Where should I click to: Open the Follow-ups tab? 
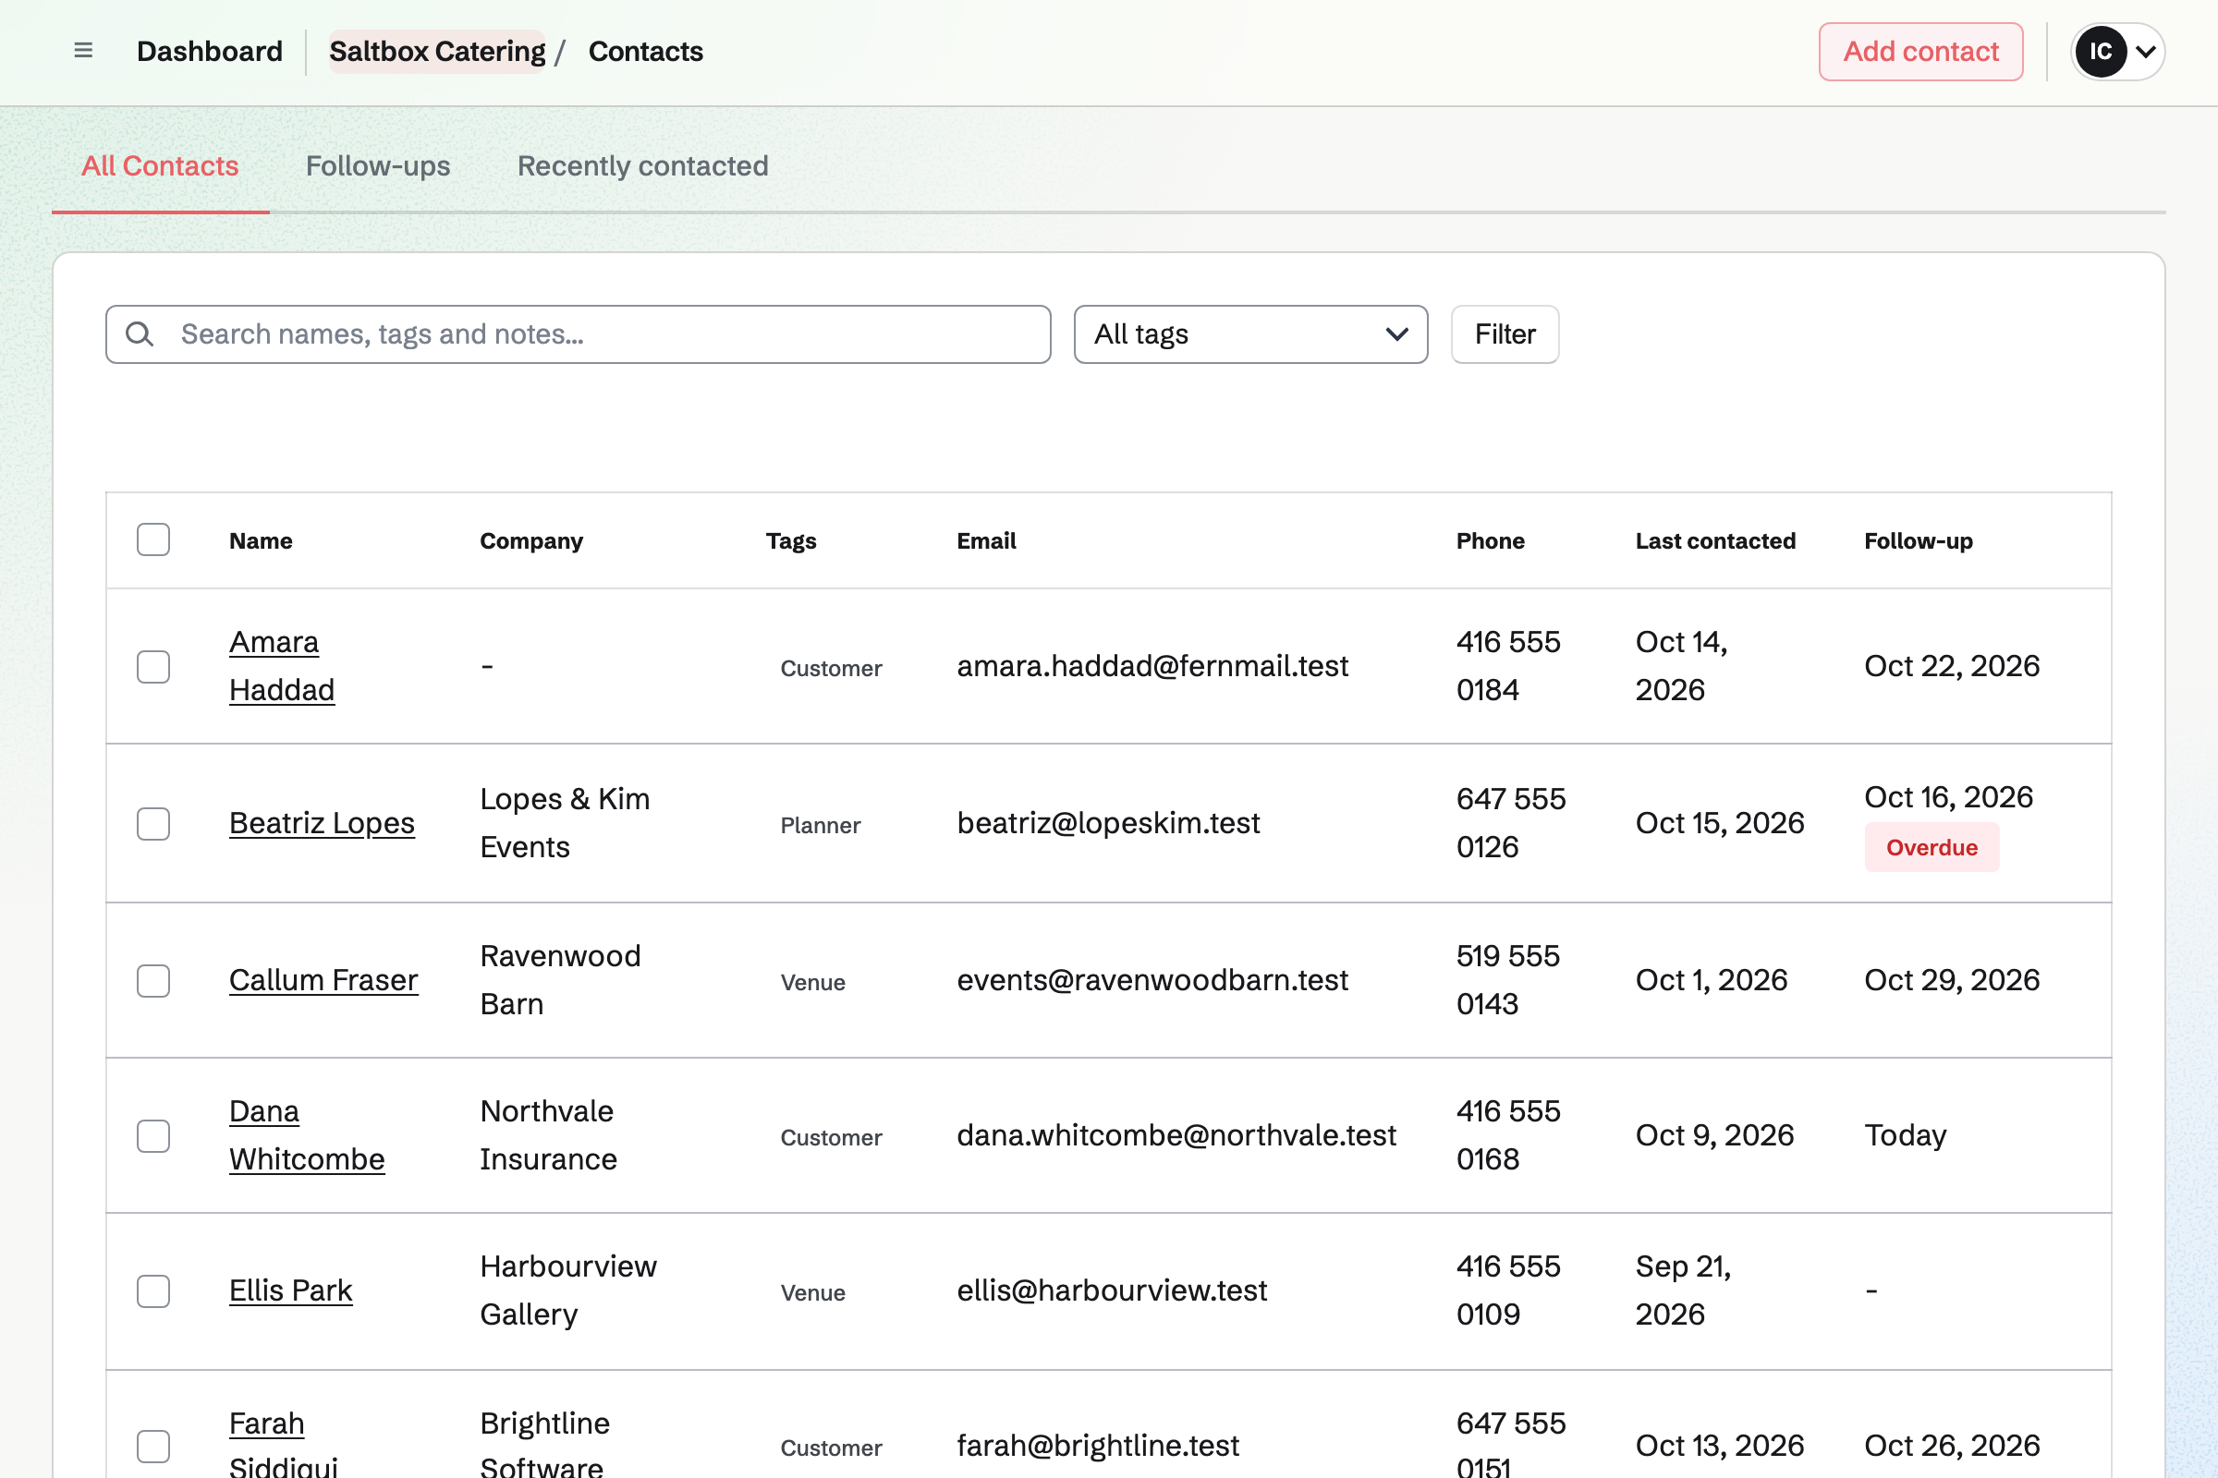point(378,166)
